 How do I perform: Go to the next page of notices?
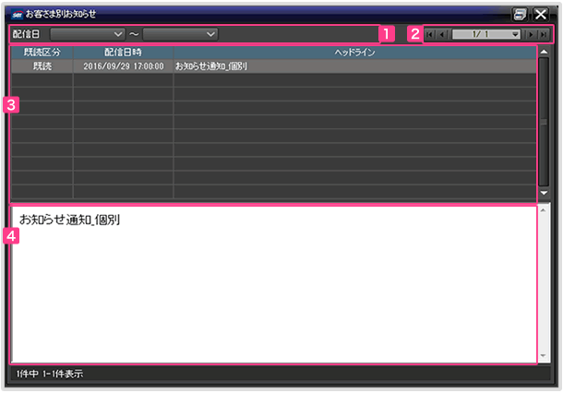coord(531,34)
